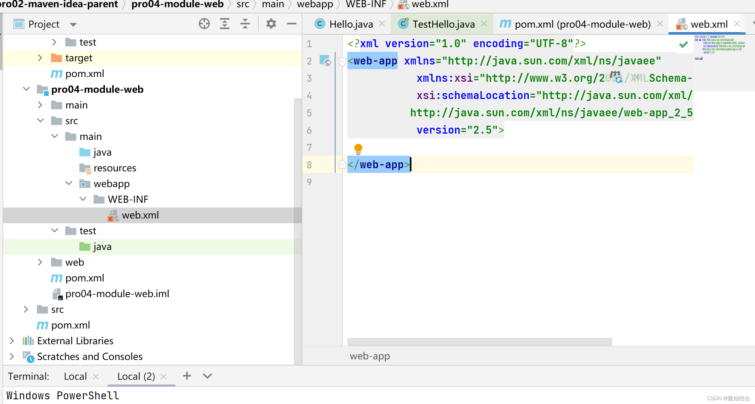Open the terminal sessions dropdown arrow
The width and height of the screenshot is (755, 404).
[x=207, y=376]
